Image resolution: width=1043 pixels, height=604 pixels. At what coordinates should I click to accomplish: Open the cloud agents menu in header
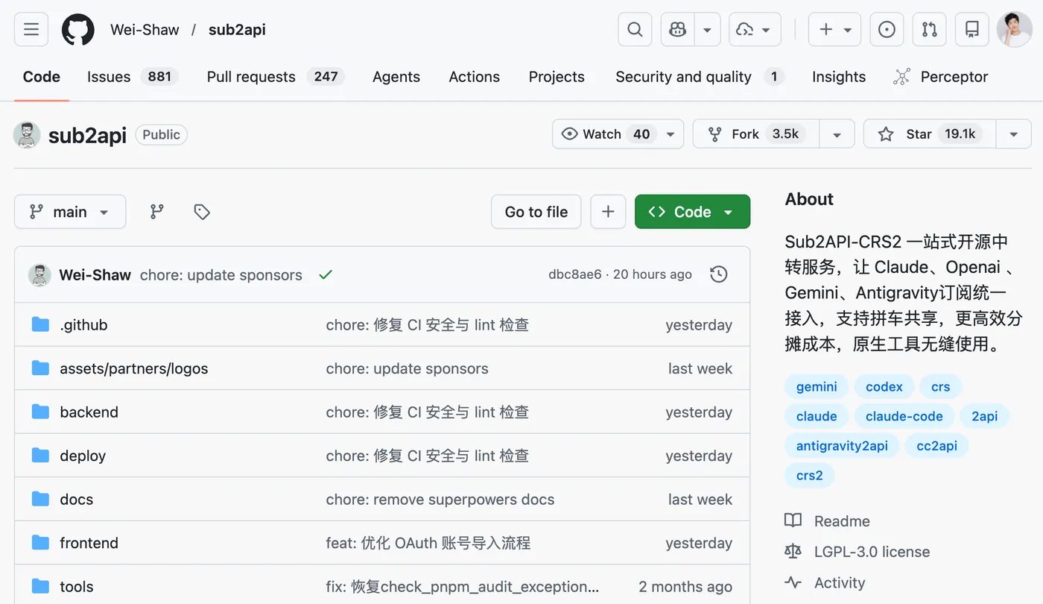[755, 30]
